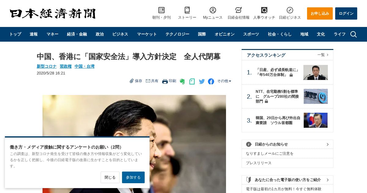Screen dimensions: 367x193
Task: Open the ranked 韓国 外出自粛 article headline
Action: click(278, 120)
